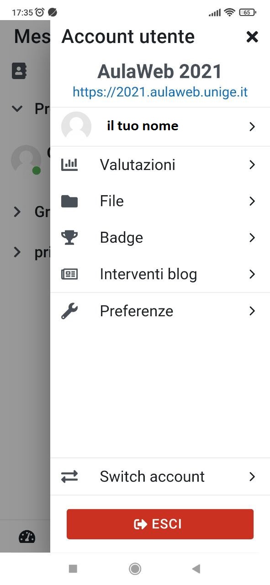
Task: Close the Account utente panel
Action: [x=252, y=37]
